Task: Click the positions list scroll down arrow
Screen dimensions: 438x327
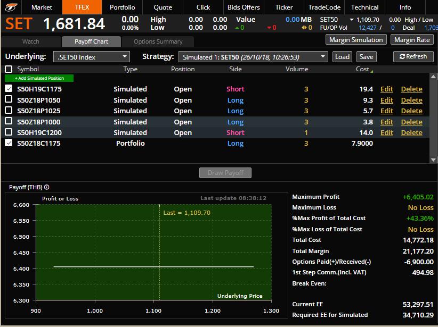Action: click(x=433, y=160)
